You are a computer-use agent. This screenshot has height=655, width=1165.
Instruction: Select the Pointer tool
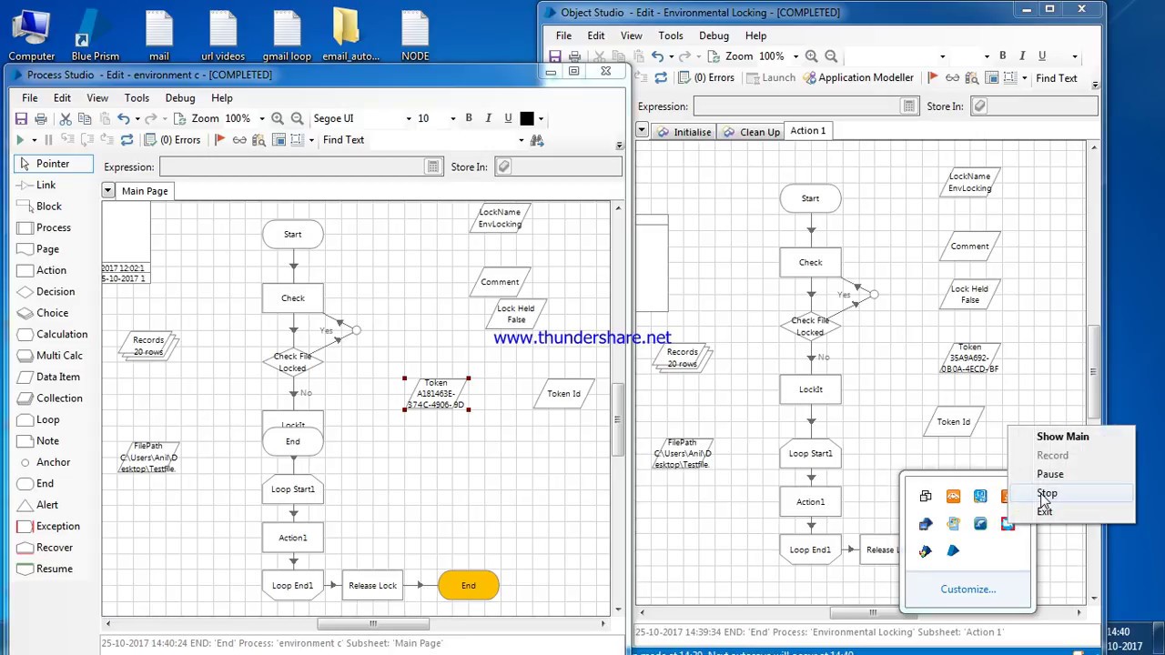tap(53, 164)
